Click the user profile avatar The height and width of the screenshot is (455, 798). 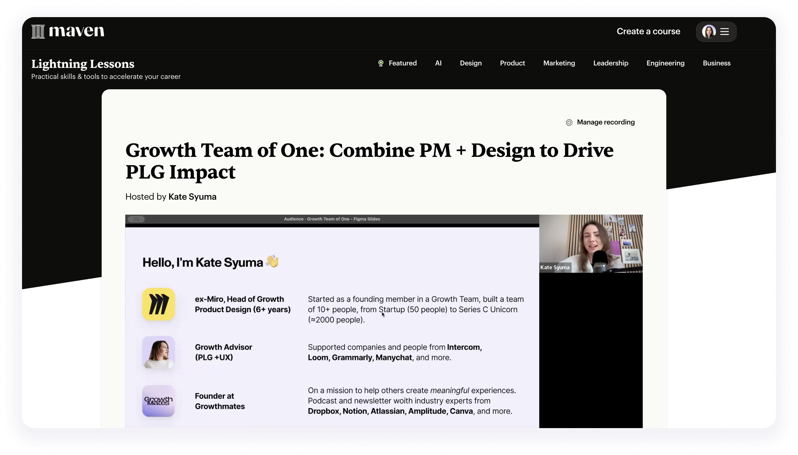[x=709, y=31]
